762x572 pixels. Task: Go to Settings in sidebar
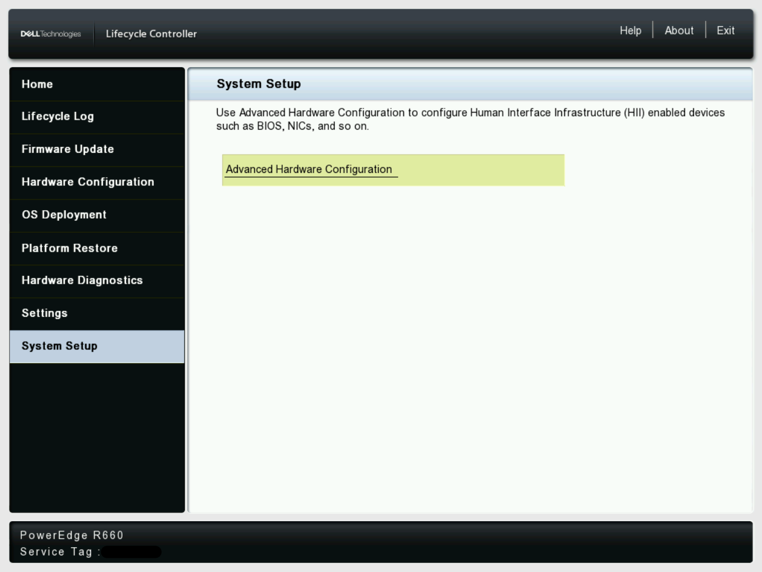point(97,313)
